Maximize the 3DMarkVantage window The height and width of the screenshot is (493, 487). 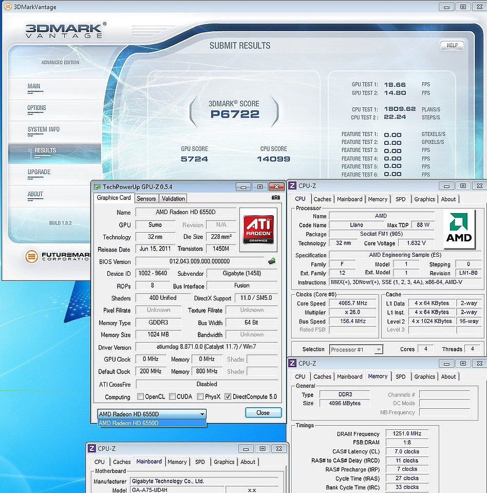[463, 7]
